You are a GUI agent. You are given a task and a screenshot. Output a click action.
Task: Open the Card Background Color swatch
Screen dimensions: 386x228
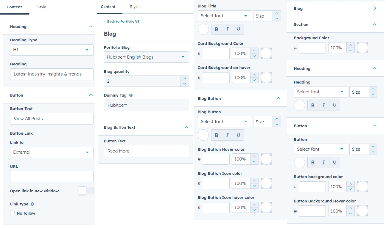click(266, 54)
